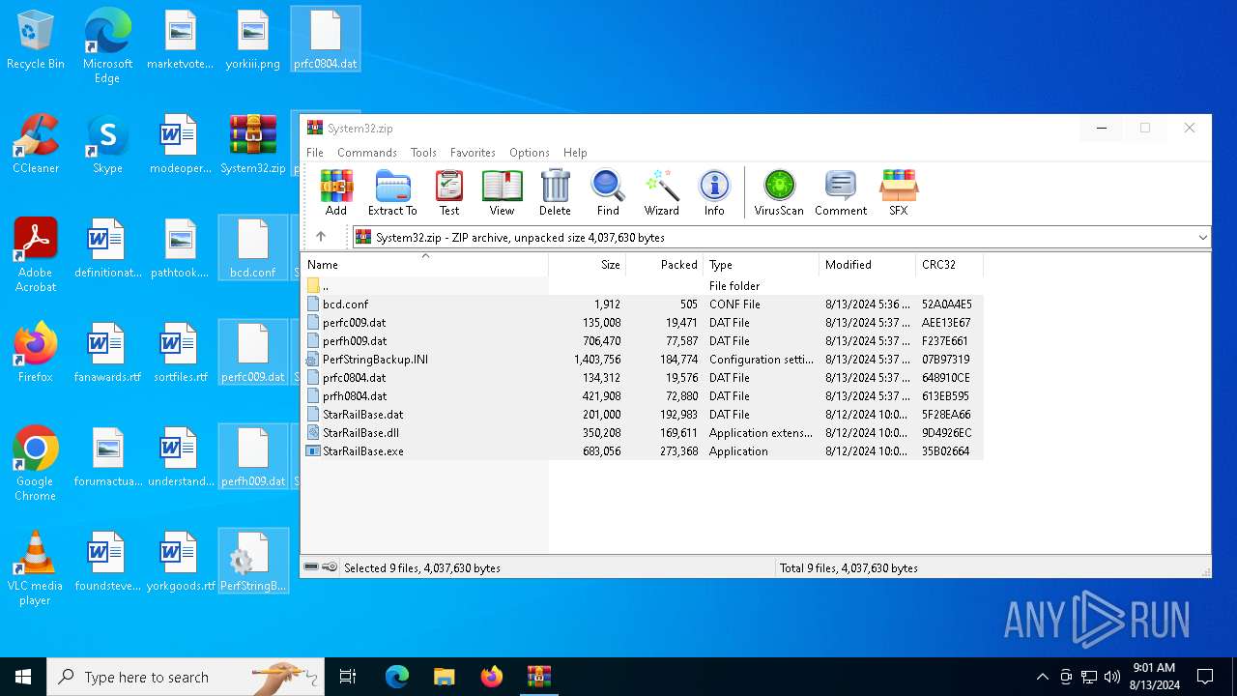
Task: Open the Commands menu
Action: click(367, 153)
